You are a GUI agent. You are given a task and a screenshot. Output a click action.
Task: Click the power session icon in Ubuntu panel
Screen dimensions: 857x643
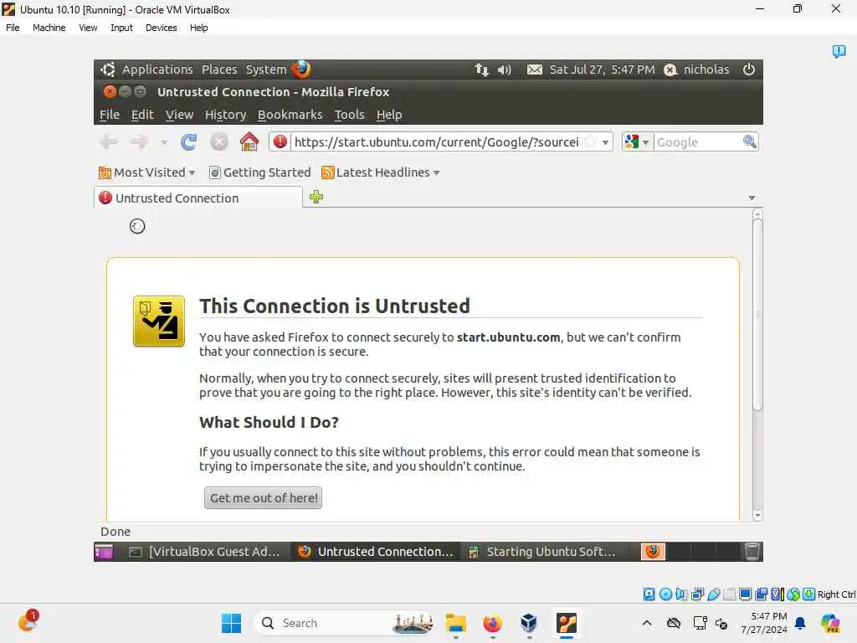[749, 69]
